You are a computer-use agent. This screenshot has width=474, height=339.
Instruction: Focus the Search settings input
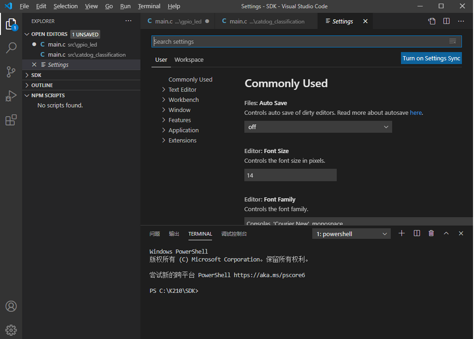coord(306,41)
